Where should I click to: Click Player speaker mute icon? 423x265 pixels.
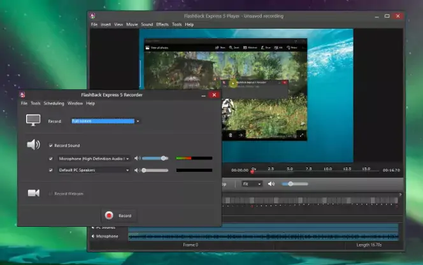271,184
